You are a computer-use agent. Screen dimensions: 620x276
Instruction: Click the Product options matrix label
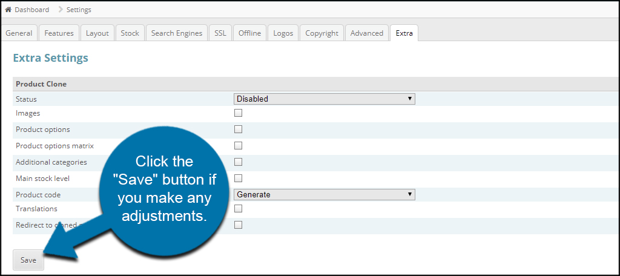54,145
